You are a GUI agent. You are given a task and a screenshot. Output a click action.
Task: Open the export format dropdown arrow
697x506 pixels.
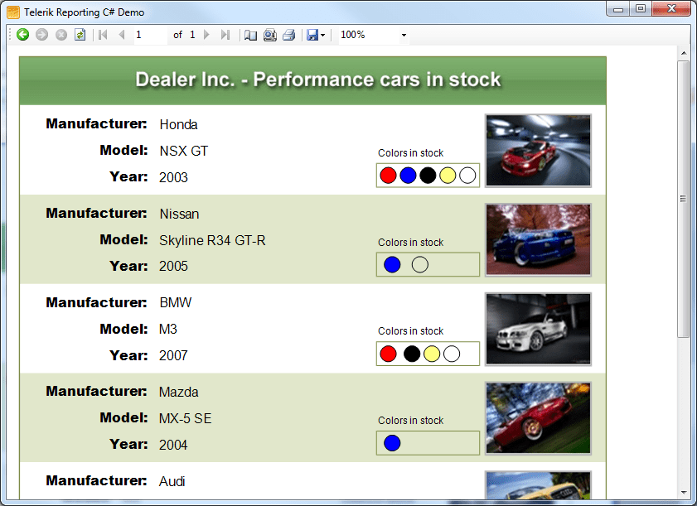(x=322, y=35)
